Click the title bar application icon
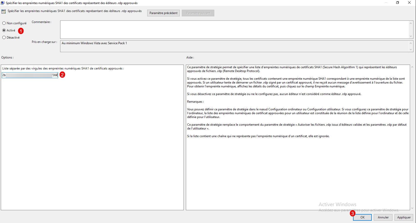 pos(3,3)
